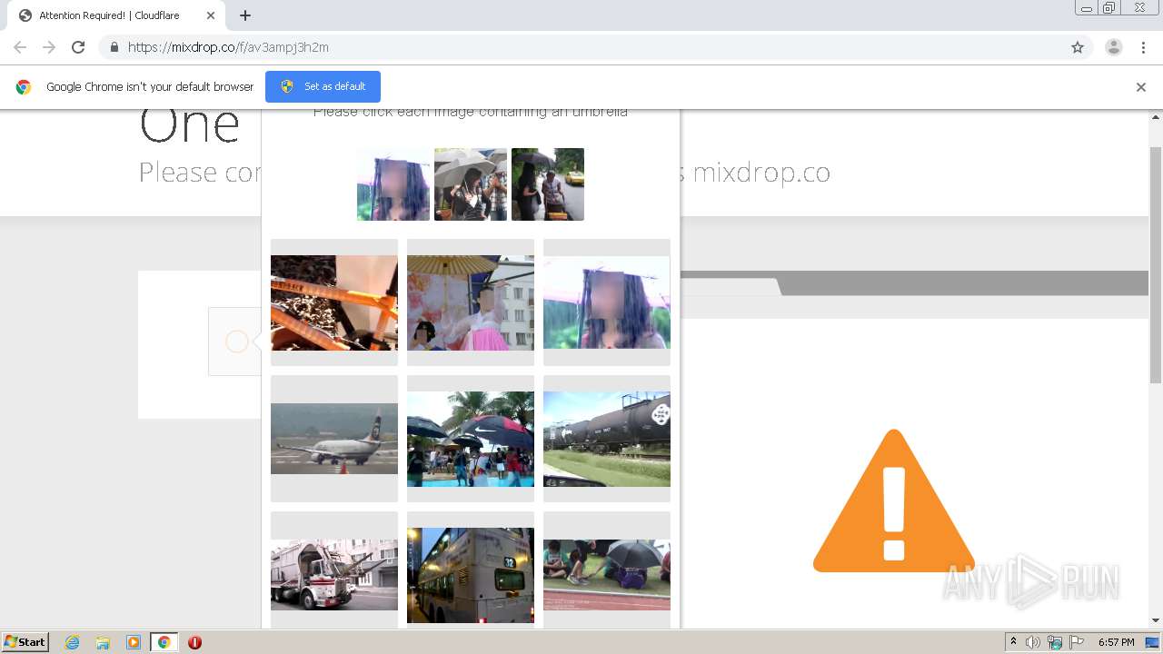Screen dimensions: 1163x654
Task: Open Windows Media Player taskbar icon
Action: [134, 642]
